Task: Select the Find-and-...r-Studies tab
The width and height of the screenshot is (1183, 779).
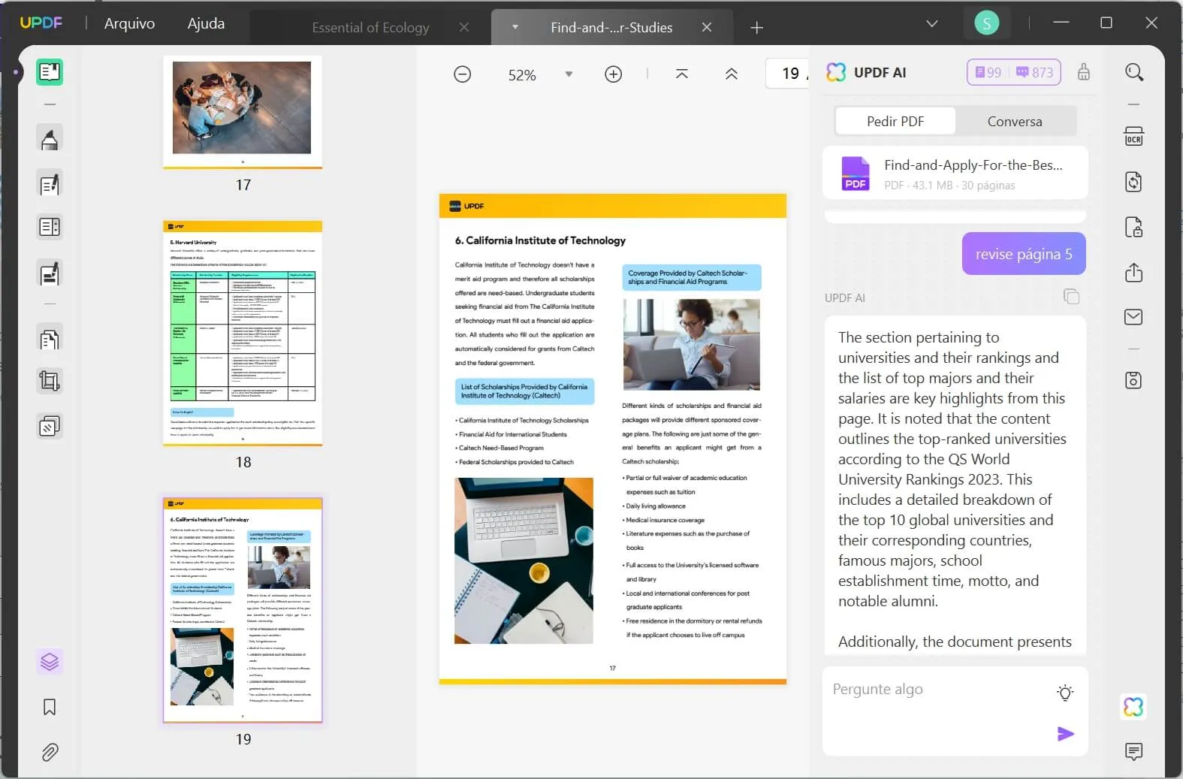Action: point(611,28)
